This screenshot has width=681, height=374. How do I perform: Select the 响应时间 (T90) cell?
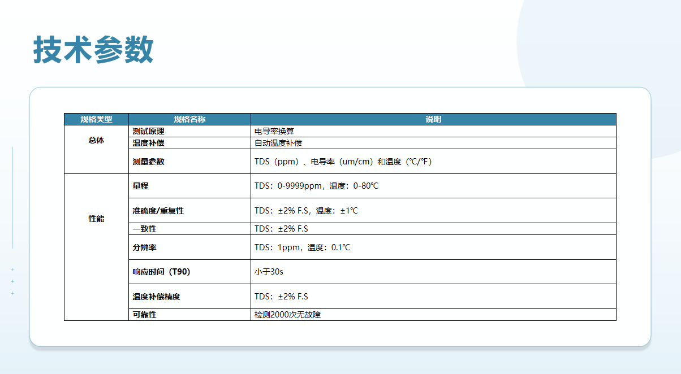pyautogui.click(x=190, y=272)
